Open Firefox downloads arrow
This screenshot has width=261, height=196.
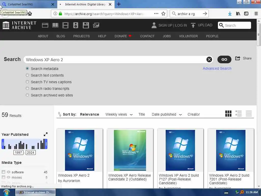pyautogui.click(x=230, y=14)
